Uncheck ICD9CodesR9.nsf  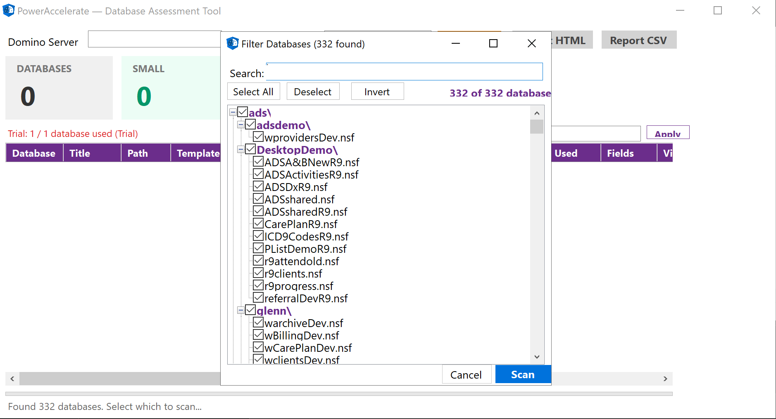coord(258,235)
